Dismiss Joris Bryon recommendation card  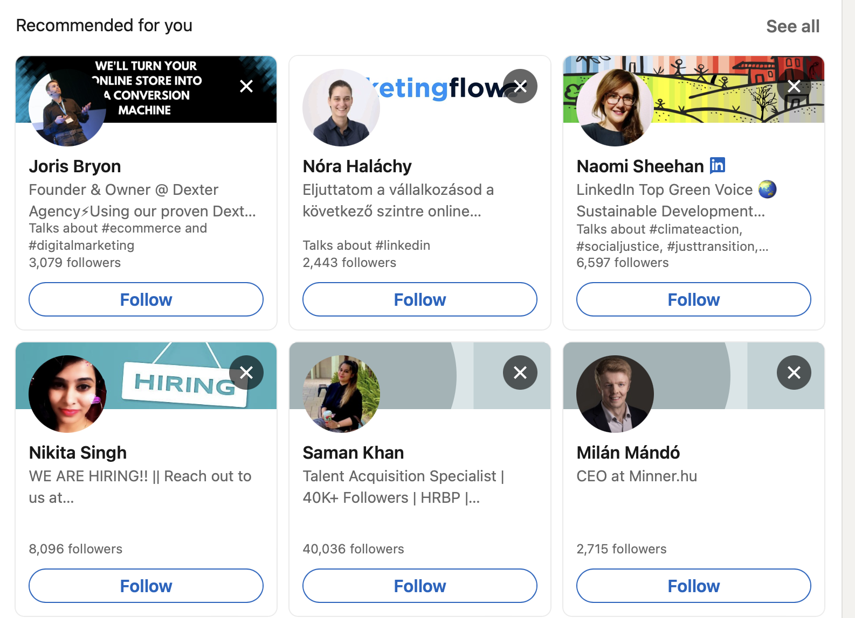tap(246, 86)
